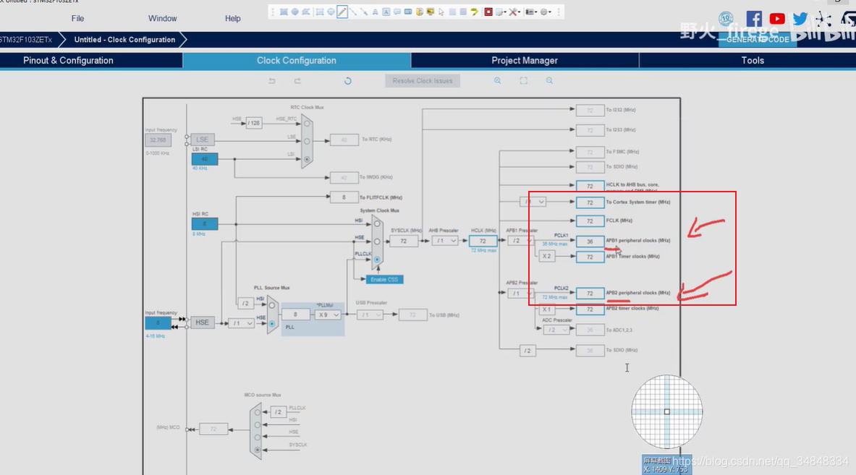This screenshot has height=475, width=856.
Task: Open the Cortex System timer divider dropdown
Action: (x=533, y=202)
